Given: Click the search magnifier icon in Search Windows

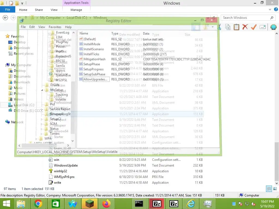Looking at the screenshot, I should 272,18.
